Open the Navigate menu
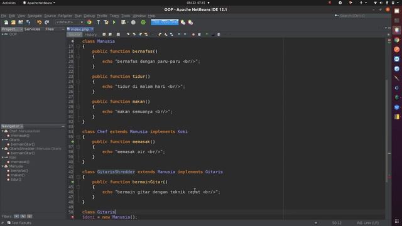 (x=35, y=16)
